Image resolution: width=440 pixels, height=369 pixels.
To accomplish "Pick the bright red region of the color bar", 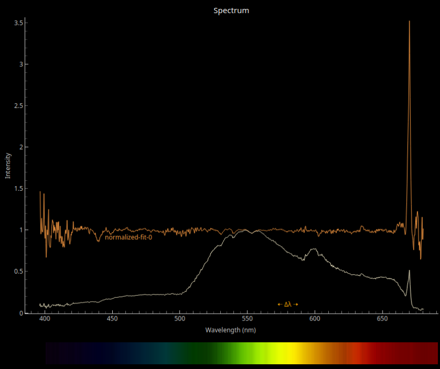I will (x=358, y=353).
